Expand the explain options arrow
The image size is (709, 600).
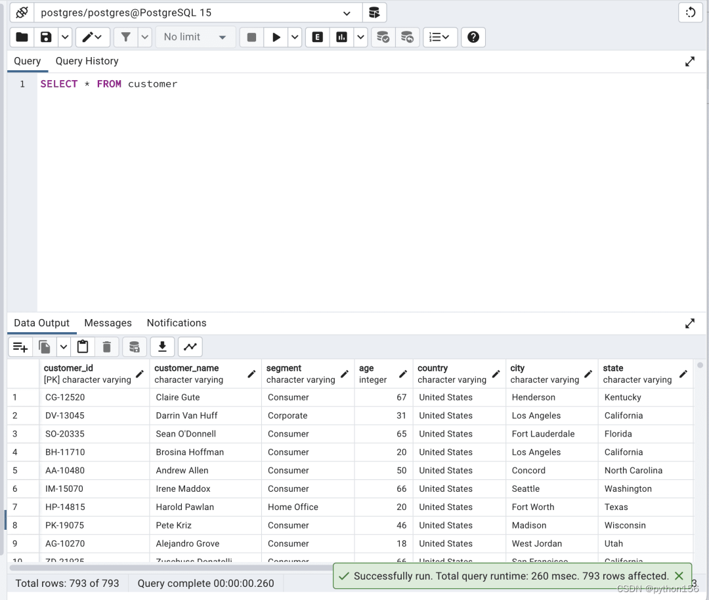pyautogui.click(x=360, y=37)
